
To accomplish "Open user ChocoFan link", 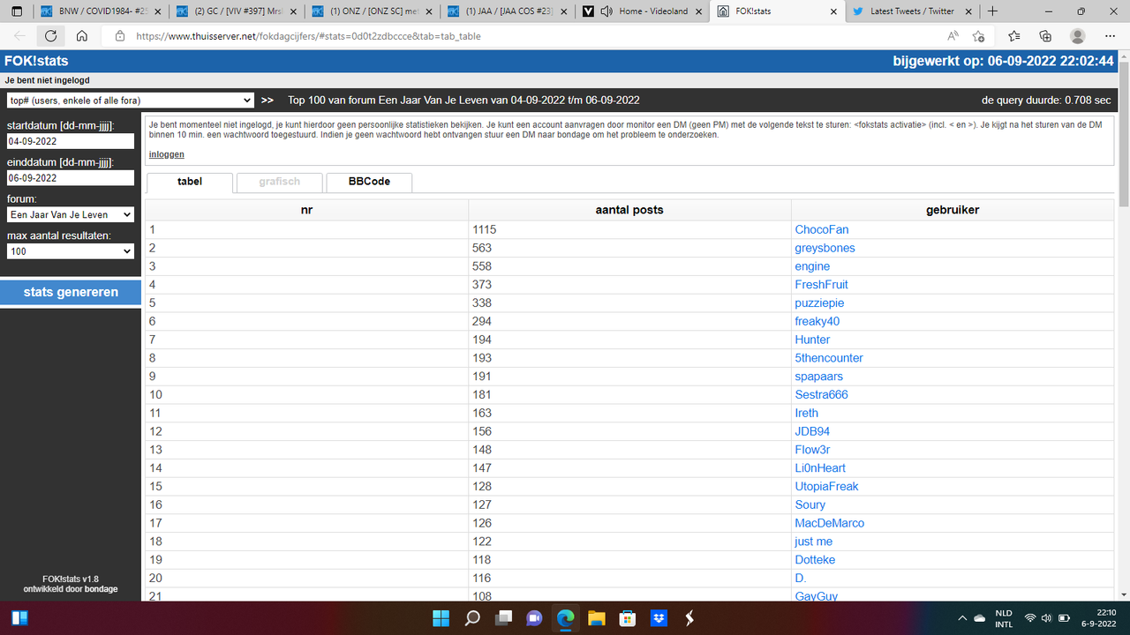I will tap(822, 229).
